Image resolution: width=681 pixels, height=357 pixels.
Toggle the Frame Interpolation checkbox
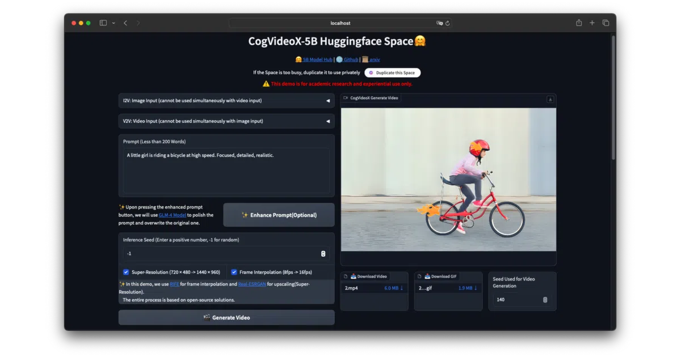(x=234, y=272)
